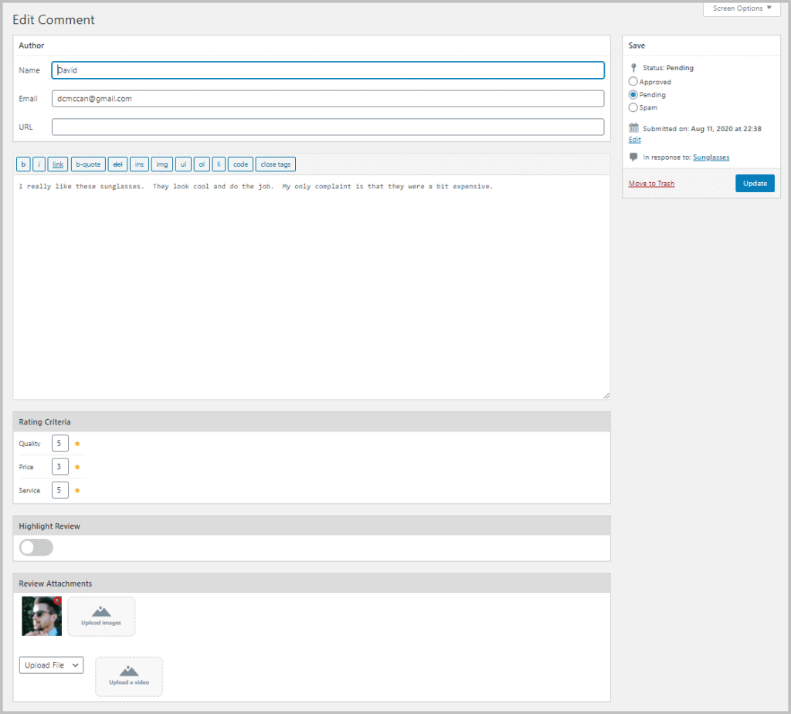Viewport: 791px width, 714px height.
Task: Click the bold (b) quicktag button
Action: pyautogui.click(x=23, y=164)
